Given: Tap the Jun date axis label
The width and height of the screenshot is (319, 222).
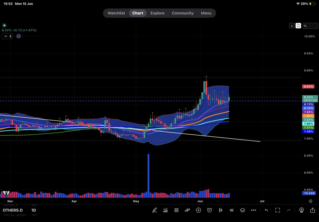Looking at the screenshot, I should click(200, 201).
